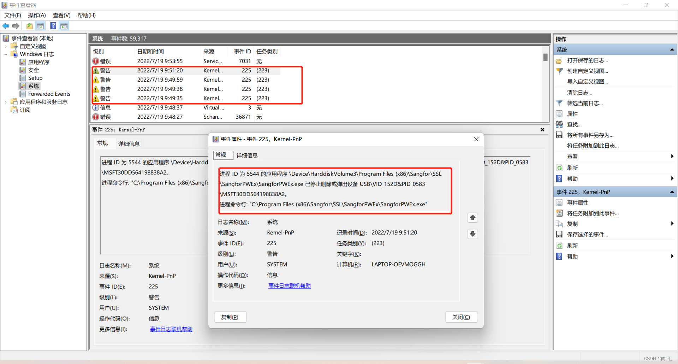The height and width of the screenshot is (364, 678).
Task: Click 保存选择的事件 action
Action: [587, 234]
